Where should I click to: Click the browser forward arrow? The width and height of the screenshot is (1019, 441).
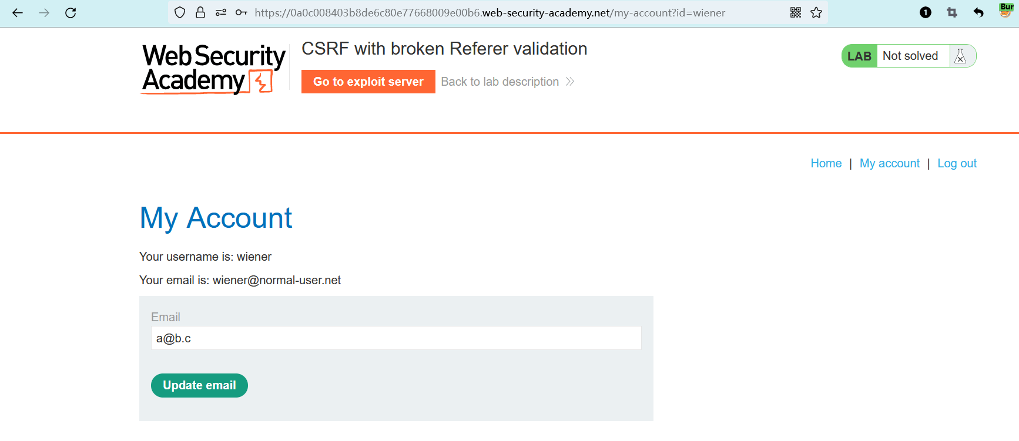(44, 13)
